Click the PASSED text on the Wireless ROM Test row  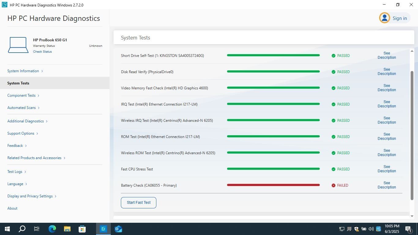(343, 153)
